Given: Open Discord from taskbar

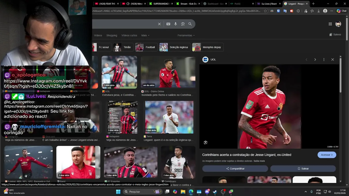Looking at the screenshot, I should pyautogui.click(x=207, y=192).
